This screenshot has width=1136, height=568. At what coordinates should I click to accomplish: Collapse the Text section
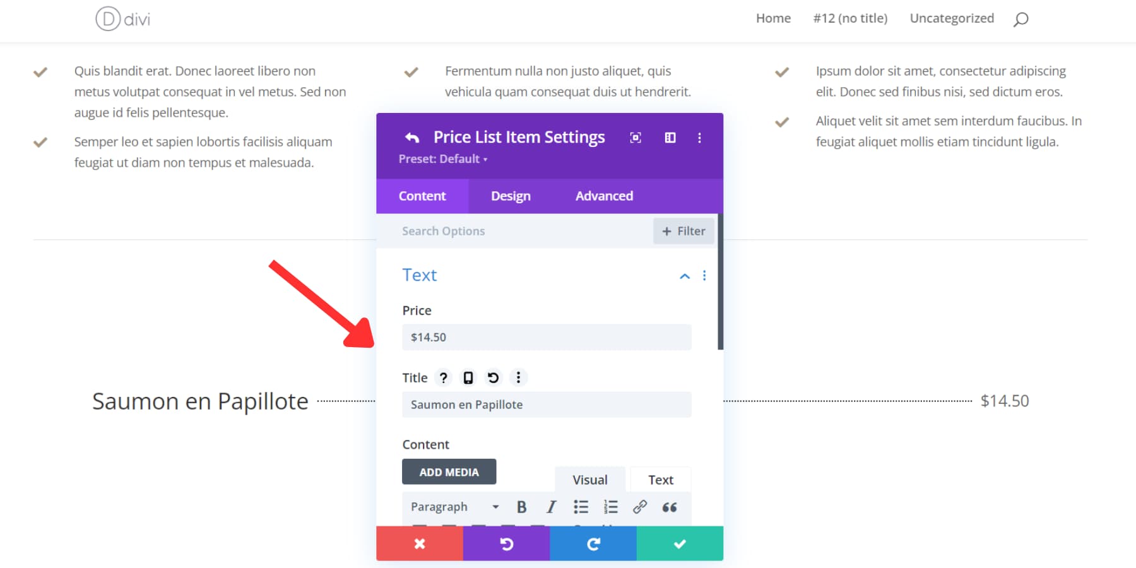click(x=685, y=276)
